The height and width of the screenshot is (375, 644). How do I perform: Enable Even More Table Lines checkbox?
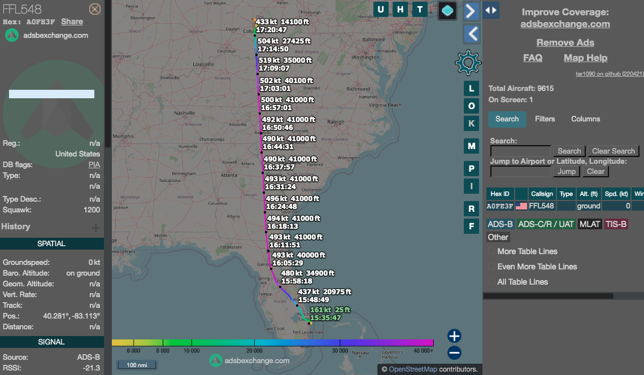(491, 267)
